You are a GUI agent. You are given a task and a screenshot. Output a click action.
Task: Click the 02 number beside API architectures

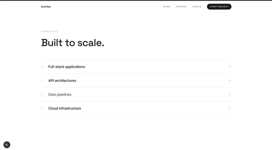click(x=42, y=80)
